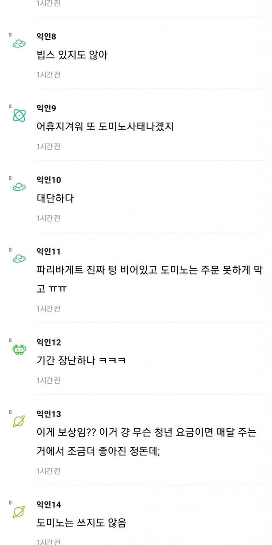The image size is (272, 545).
Task: Tap the planet avatar beside 익인14
Action: [19, 511]
